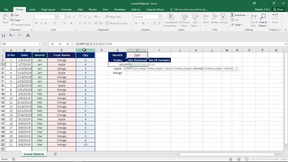This screenshot has height=162, width=288.
Task: Open Insert Function fx dialog
Action: tap(67, 44)
